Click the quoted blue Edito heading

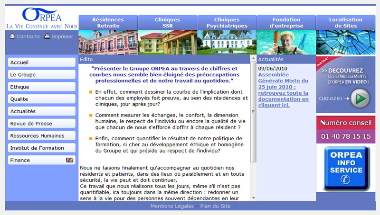click(x=164, y=75)
